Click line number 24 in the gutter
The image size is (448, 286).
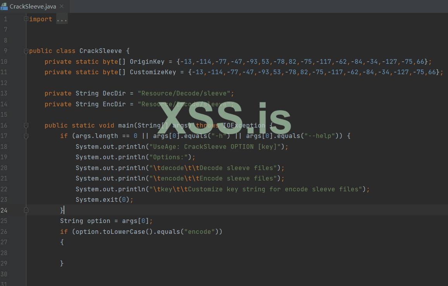pyautogui.click(x=4, y=211)
